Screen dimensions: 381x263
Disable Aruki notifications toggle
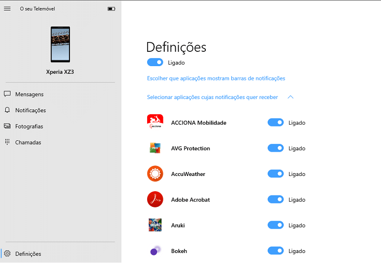click(x=276, y=225)
